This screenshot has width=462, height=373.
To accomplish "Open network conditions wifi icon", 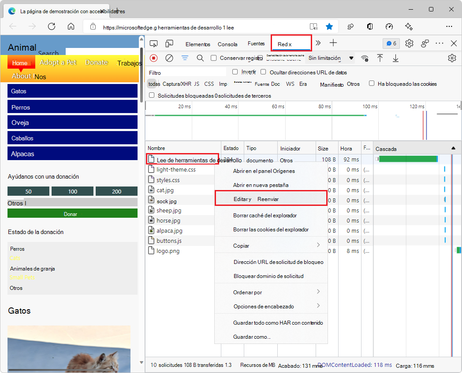I will [x=365, y=58].
